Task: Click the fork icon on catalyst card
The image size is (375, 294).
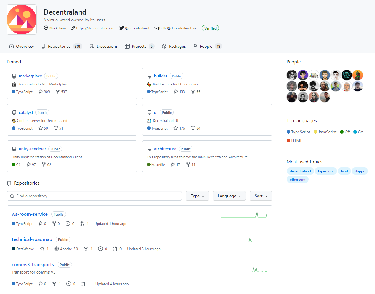Action: tap(56, 128)
